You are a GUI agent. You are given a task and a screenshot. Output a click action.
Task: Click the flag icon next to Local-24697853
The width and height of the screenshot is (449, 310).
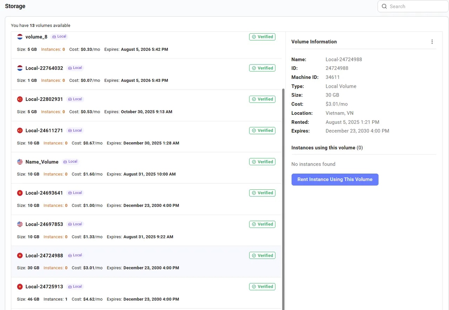pos(20,224)
